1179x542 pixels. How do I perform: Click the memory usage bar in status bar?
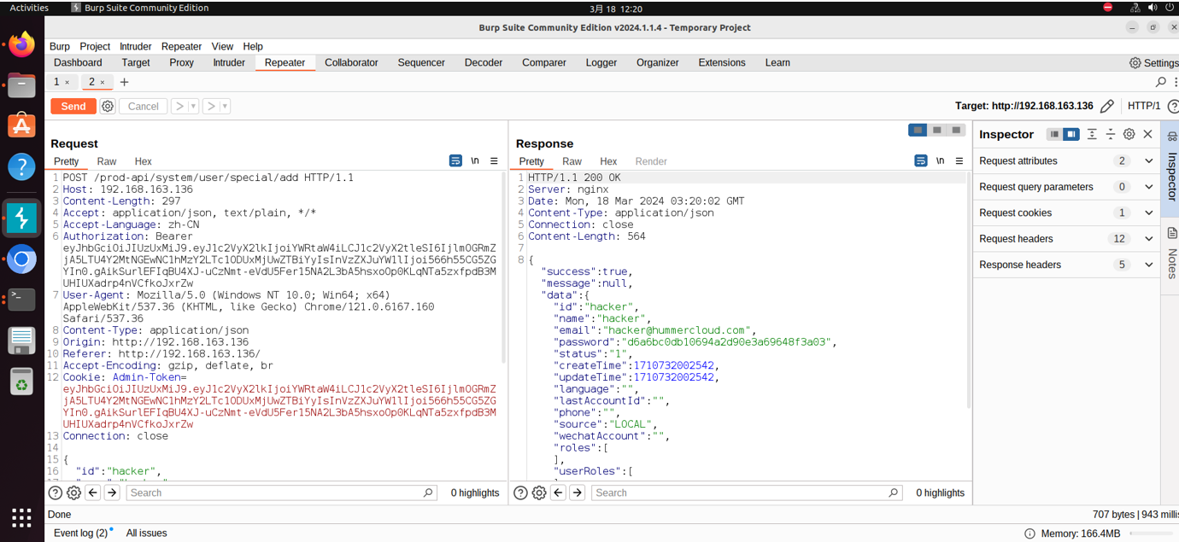(x=1149, y=533)
